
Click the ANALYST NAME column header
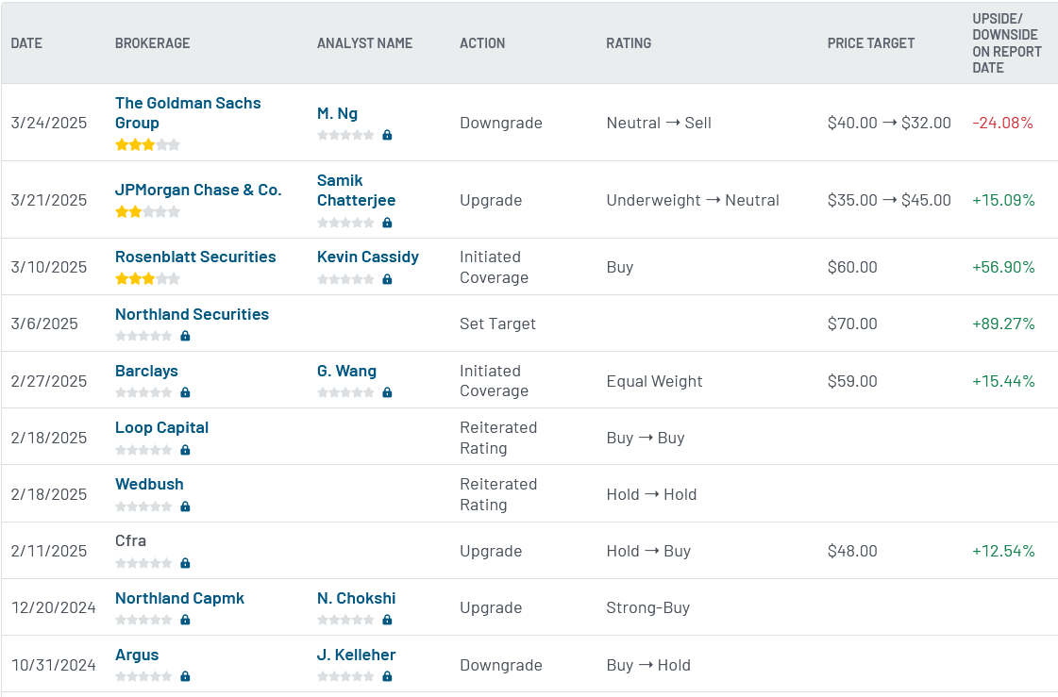364,43
